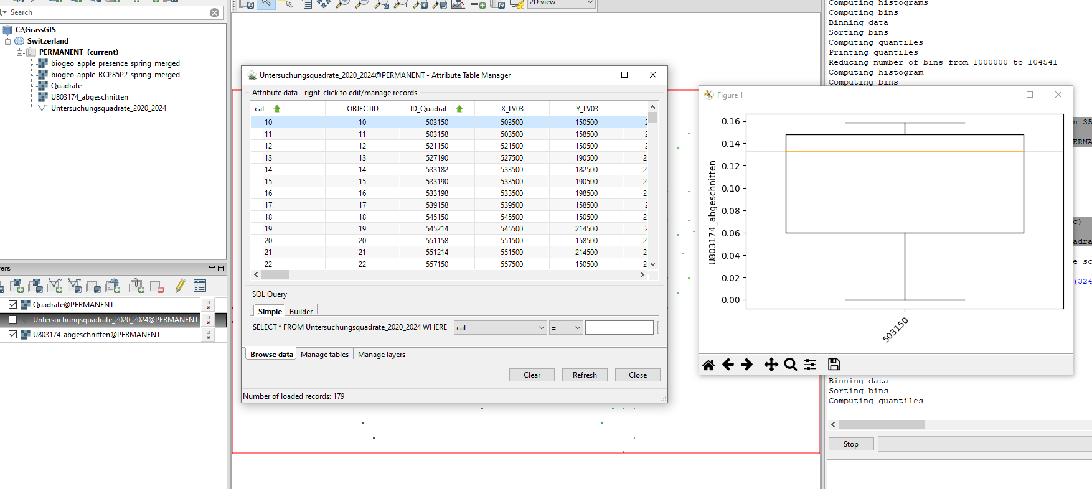Click the Home icon in Figure 1
Image resolution: width=1092 pixels, height=489 pixels.
[x=708, y=365]
